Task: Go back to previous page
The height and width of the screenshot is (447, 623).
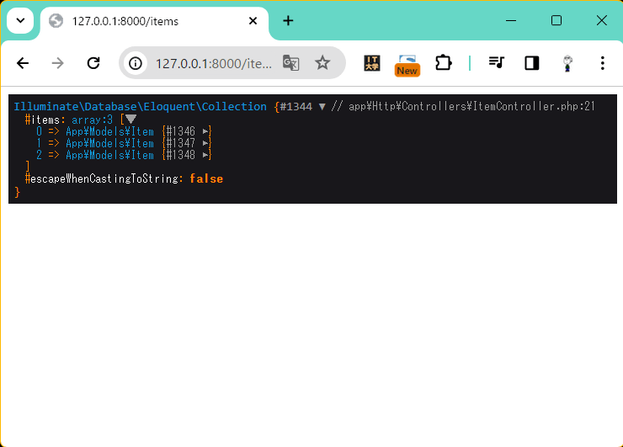Action: (x=23, y=63)
